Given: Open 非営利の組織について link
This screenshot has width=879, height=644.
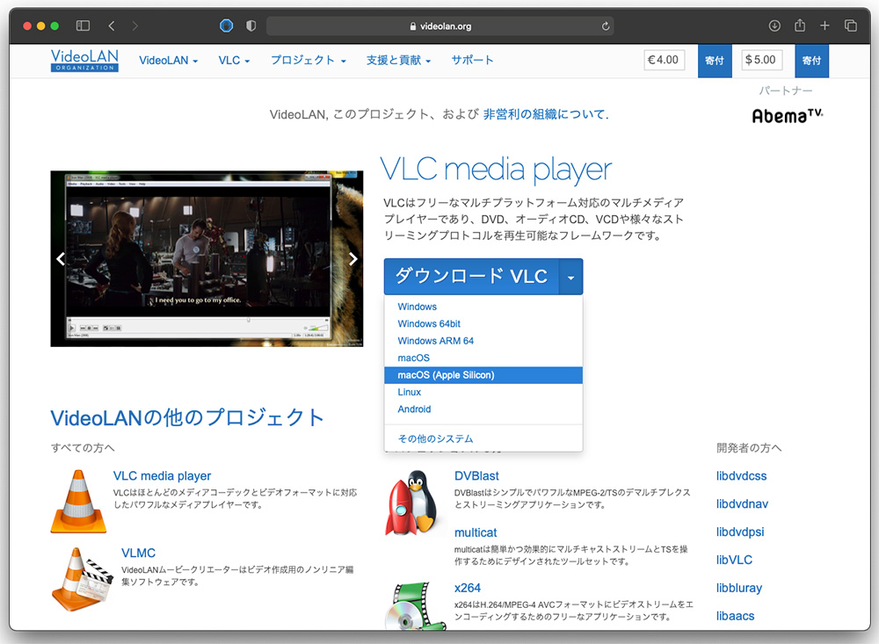Looking at the screenshot, I should (546, 114).
